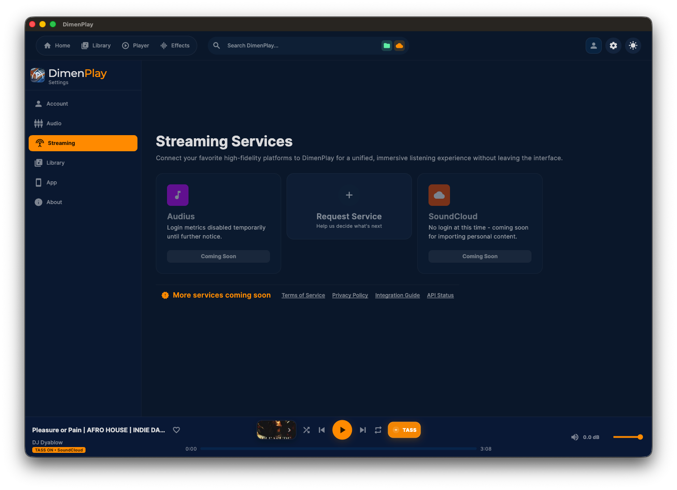Open the Effects tab
Viewport: 677px width, 490px height.
(x=175, y=46)
